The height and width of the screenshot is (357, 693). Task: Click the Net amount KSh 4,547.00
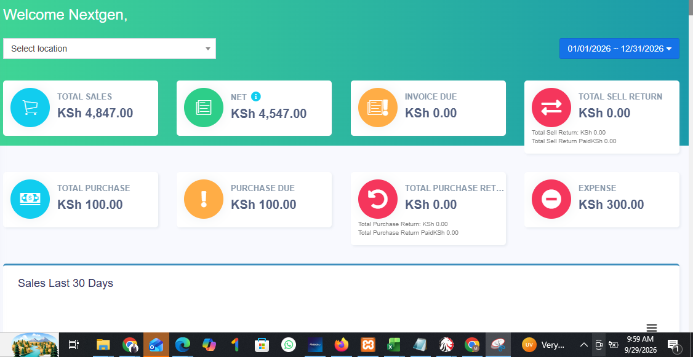[269, 114]
